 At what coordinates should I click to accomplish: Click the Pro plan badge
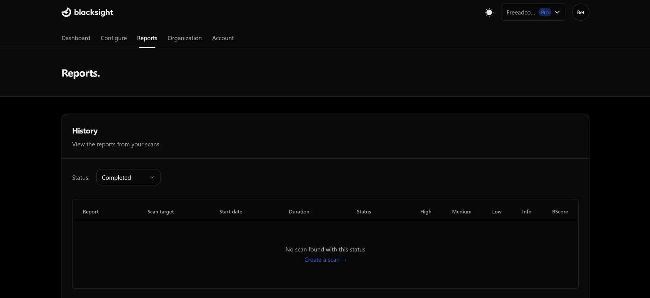(544, 13)
